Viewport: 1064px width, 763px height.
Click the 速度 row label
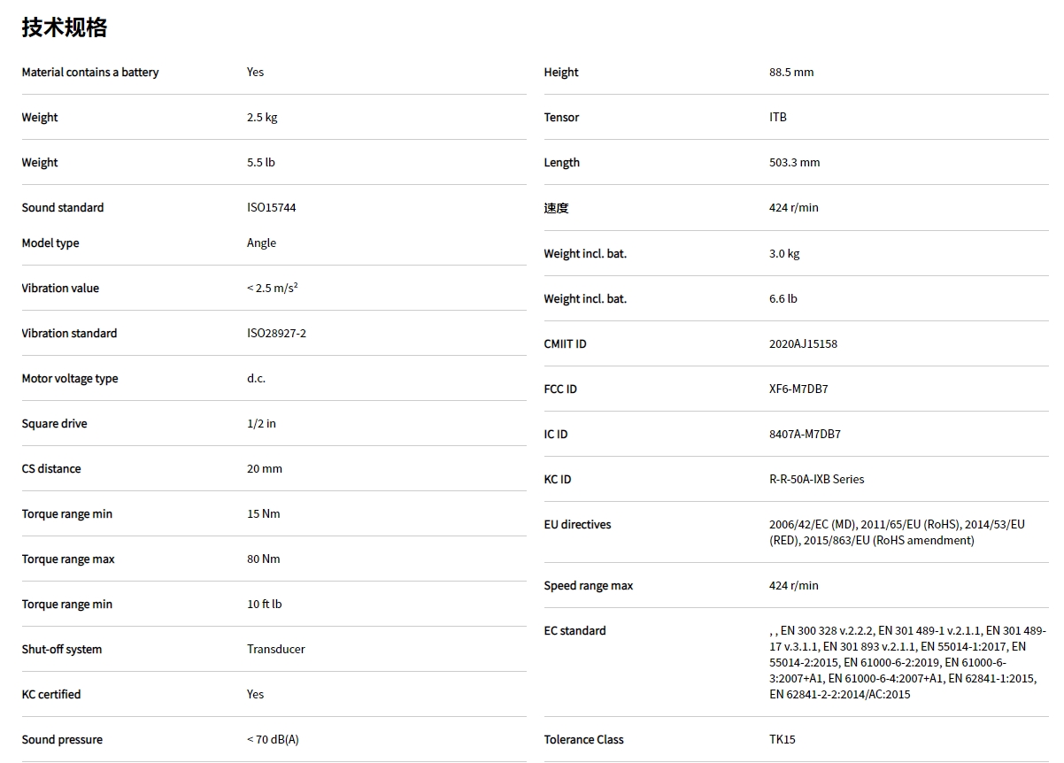(x=556, y=208)
